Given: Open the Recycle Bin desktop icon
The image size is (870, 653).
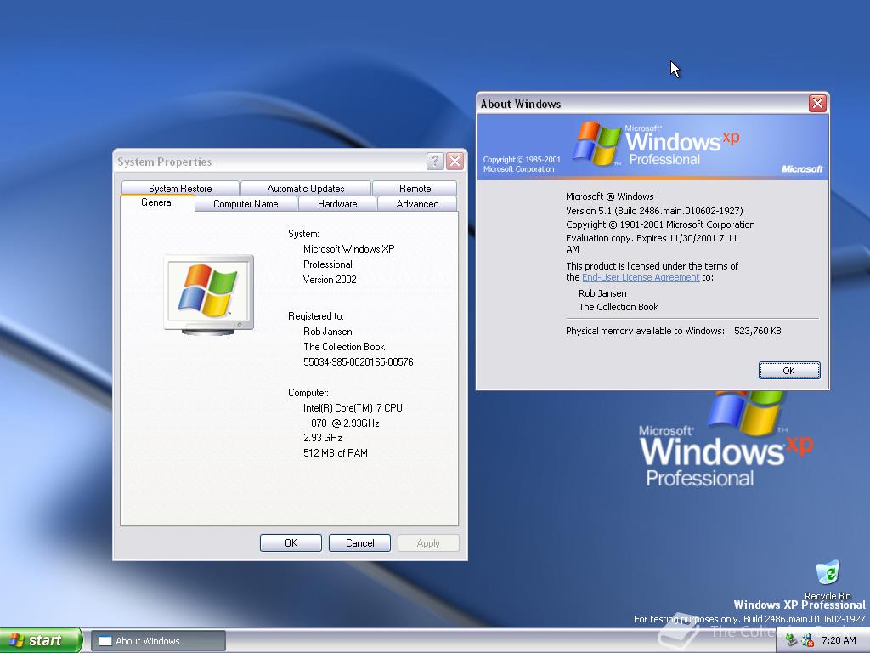Looking at the screenshot, I should 828,580.
